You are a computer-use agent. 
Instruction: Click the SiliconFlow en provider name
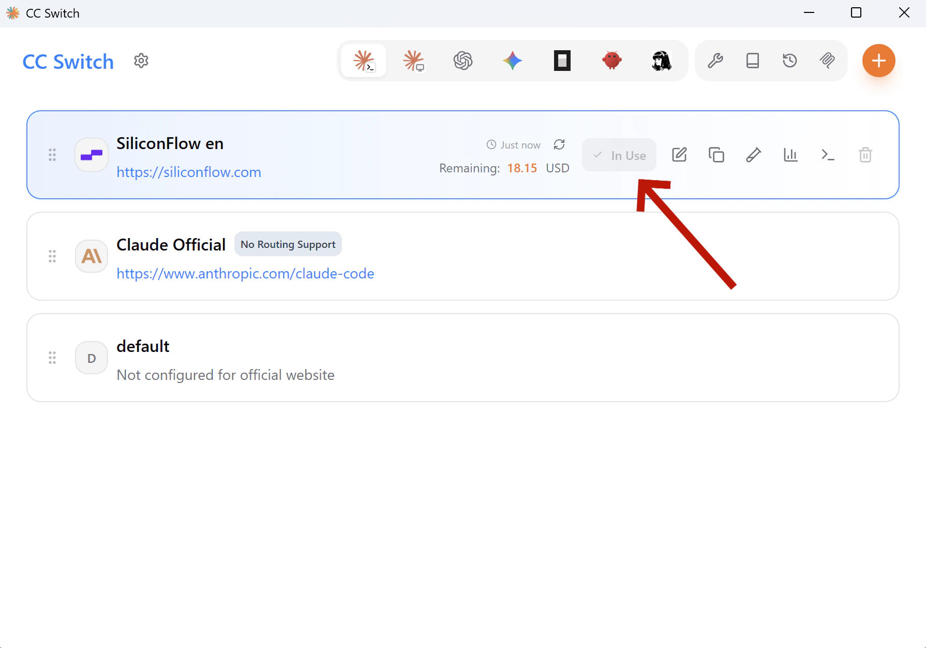(170, 143)
